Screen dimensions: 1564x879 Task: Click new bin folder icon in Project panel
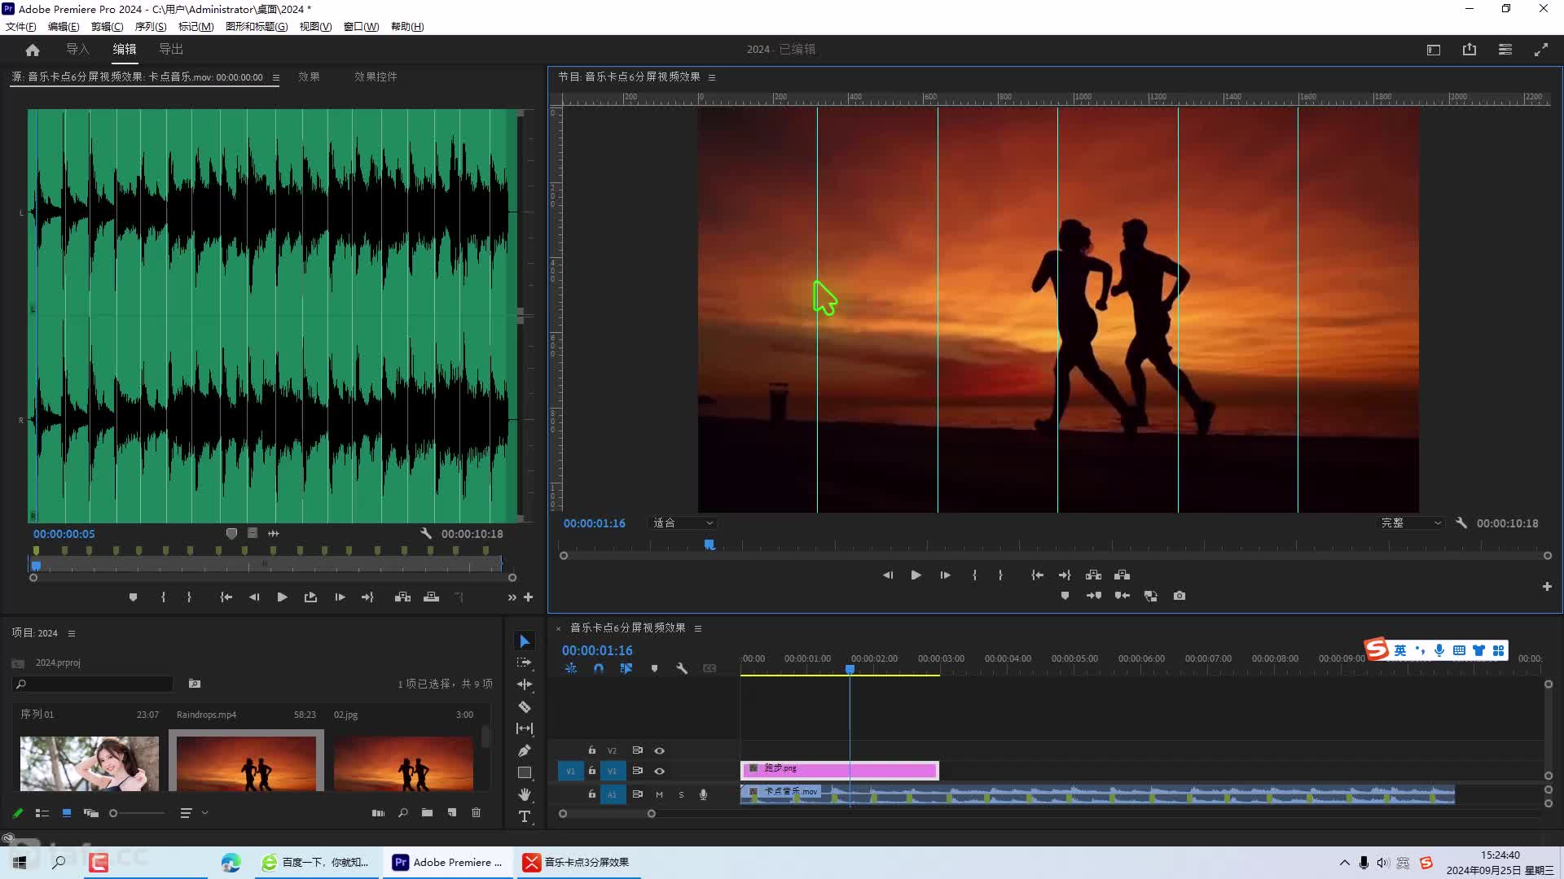[427, 812]
